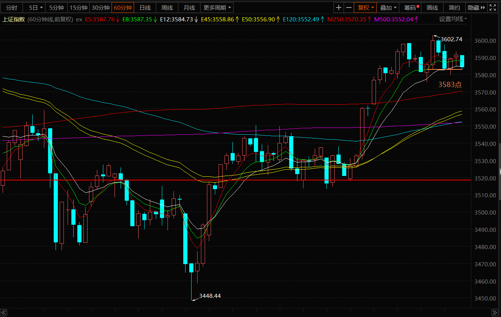Screen dimensions: 501x317
Task: Switch to the 月线 monthly chart
Action: [189, 8]
